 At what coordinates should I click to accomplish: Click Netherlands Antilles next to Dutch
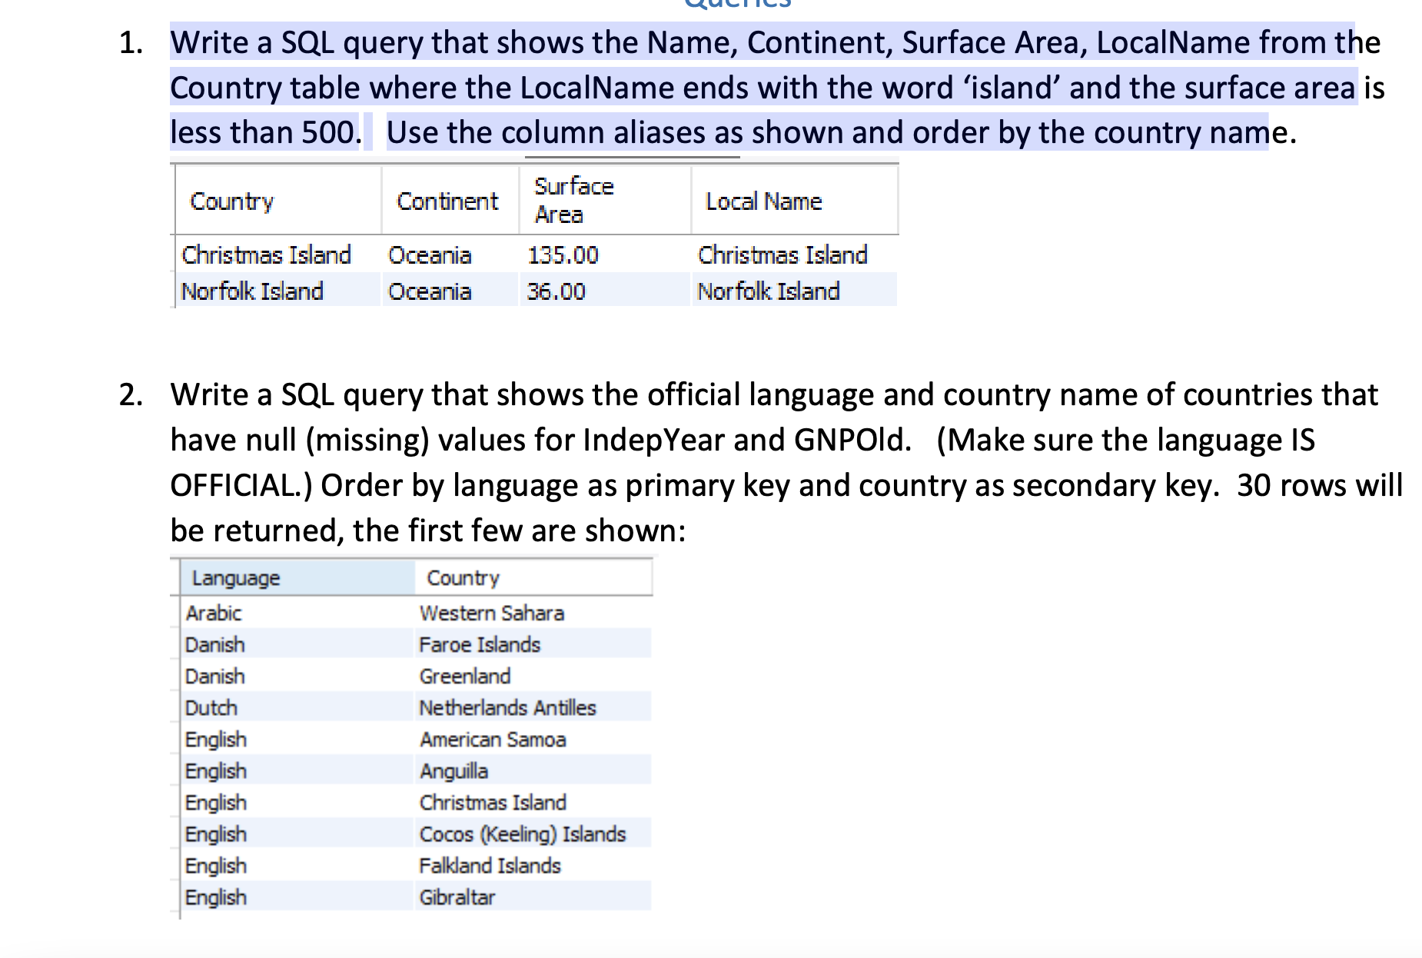pyautogui.click(x=507, y=707)
